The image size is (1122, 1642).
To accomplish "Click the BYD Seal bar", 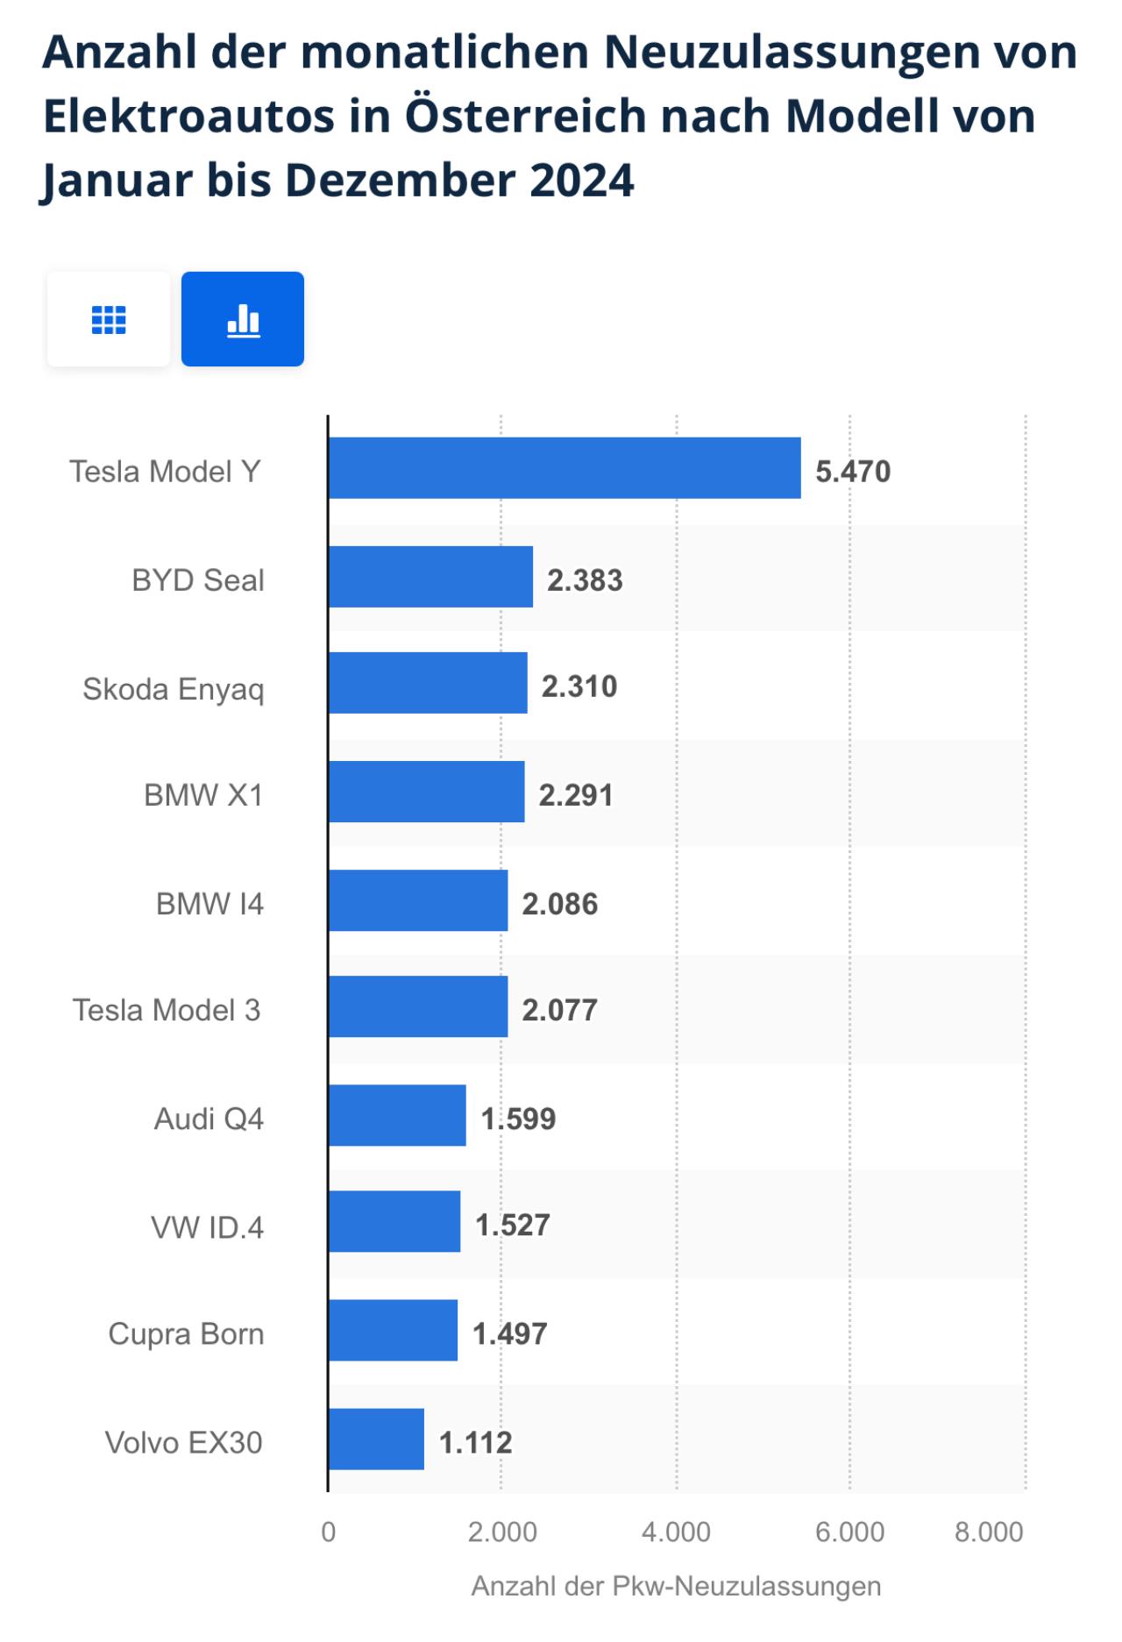I will [430, 577].
